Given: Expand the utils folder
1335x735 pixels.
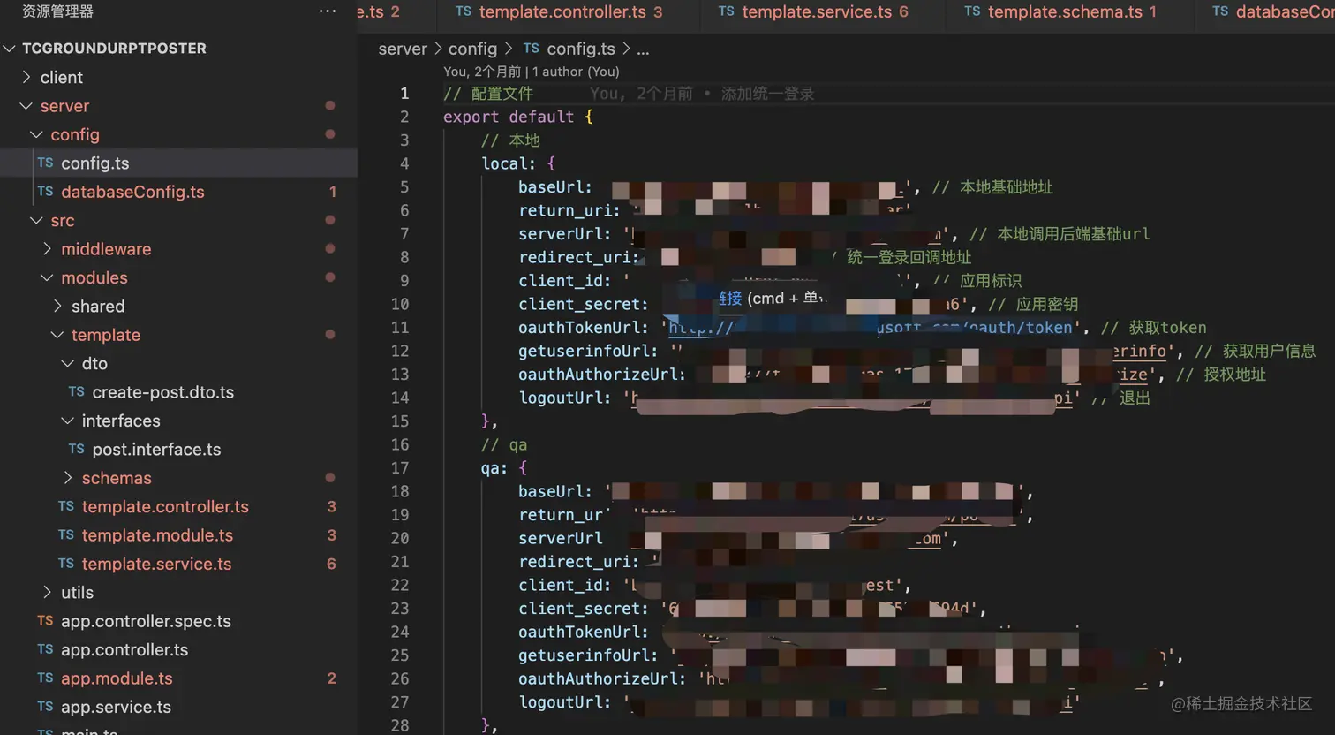Looking at the screenshot, I should pos(48,592).
